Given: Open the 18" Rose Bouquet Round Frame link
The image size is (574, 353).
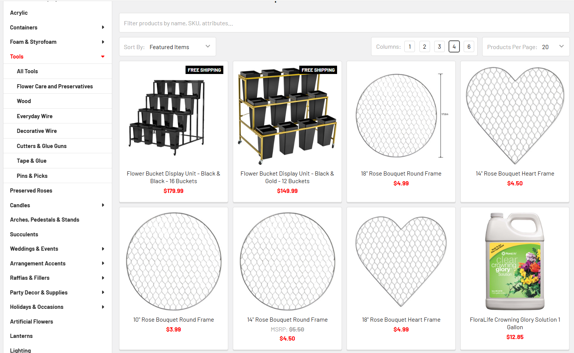Looking at the screenshot, I should click(401, 174).
